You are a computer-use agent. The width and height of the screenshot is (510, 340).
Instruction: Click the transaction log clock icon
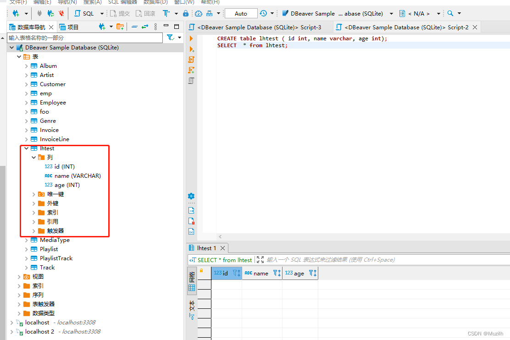coord(263,13)
